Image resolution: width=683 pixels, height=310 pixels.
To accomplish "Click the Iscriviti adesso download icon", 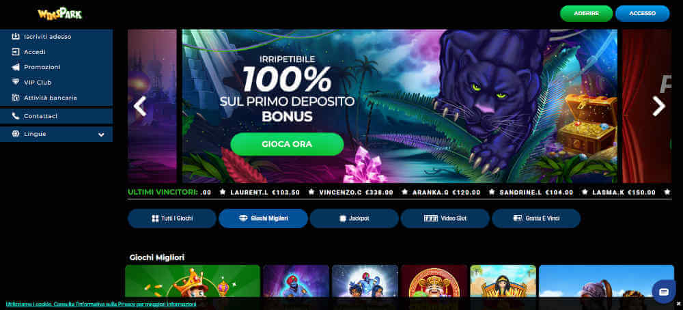I will tap(16, 37).
